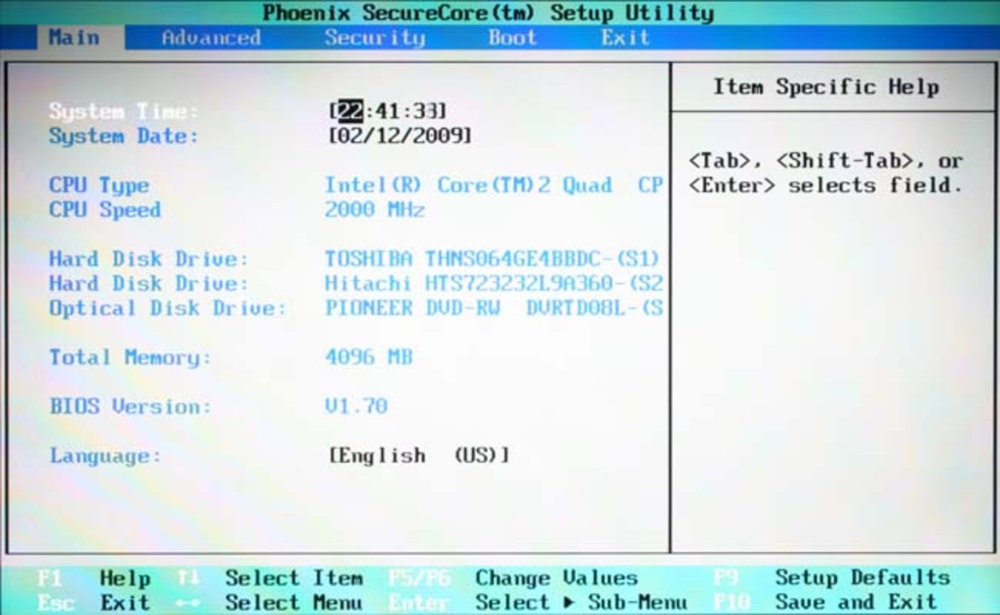Click the System Time label
Image resolution: width=1000 pixels, height=615 pixels.
click(124, 111)
